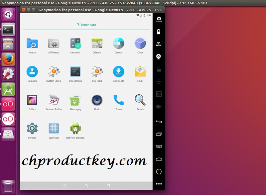Screen dimensions: 266x195
Task: Open the GAPPS installer in Genymotion sidebar
Action: pyautogui.click(x=159, y=19)
